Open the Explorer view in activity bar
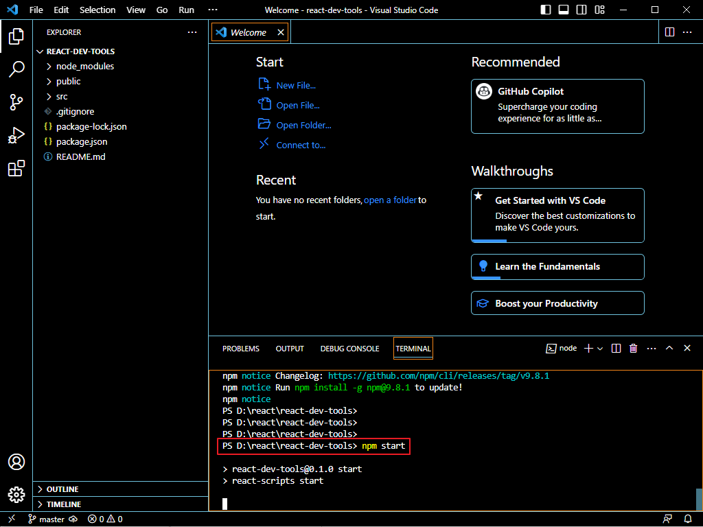 tap(16, 36)
